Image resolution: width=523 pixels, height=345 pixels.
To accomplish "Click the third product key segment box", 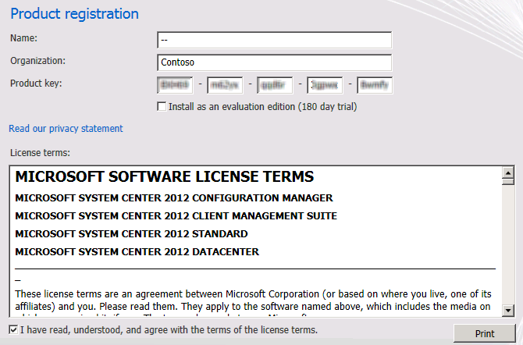I will tap(272, 84).
